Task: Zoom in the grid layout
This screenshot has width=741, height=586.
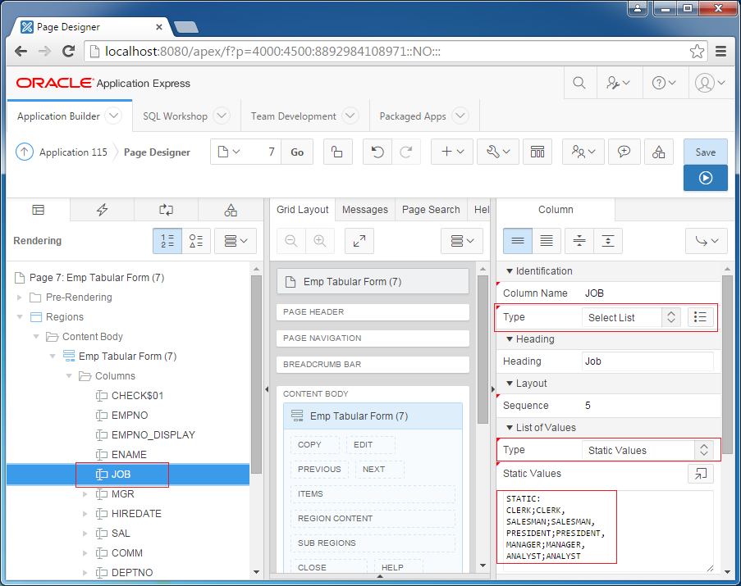Action: 320,241
